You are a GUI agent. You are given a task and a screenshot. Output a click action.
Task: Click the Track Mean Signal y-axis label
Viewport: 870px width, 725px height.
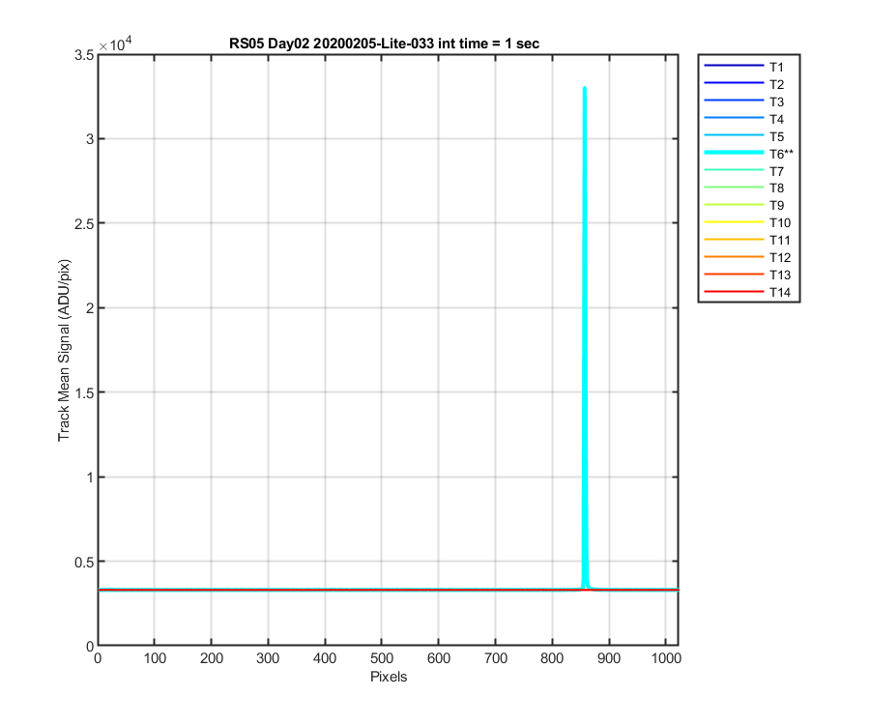[65, 350]
